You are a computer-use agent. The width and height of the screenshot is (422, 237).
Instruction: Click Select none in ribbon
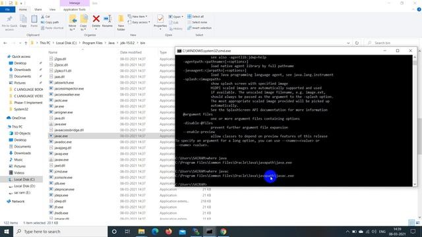click(197, 22)
